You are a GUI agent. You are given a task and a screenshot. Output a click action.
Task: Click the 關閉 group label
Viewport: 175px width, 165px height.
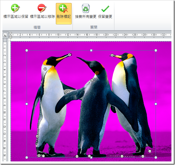(x=94, y=27)
